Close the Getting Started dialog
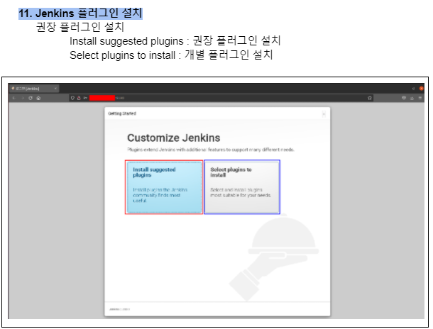This screenshot has height=329, width=433. pyautogui.click(x=324, y=114)
